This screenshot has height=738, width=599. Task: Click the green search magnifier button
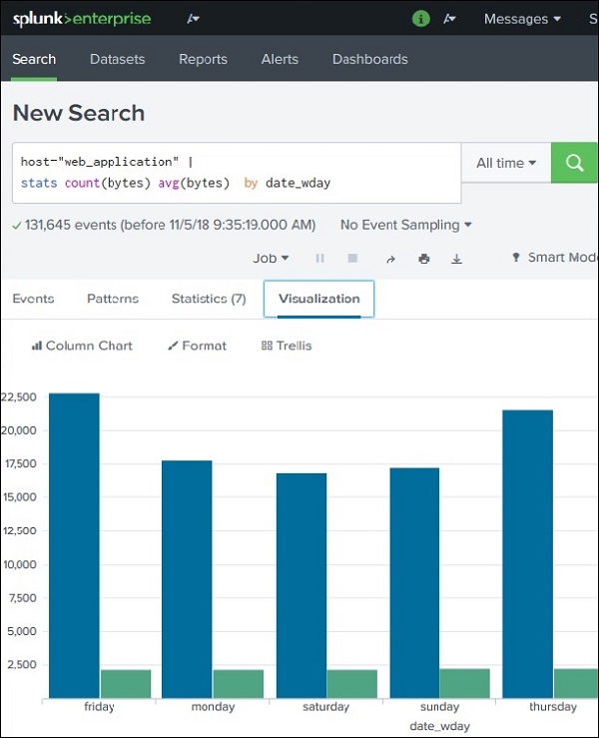coord(575,163)
